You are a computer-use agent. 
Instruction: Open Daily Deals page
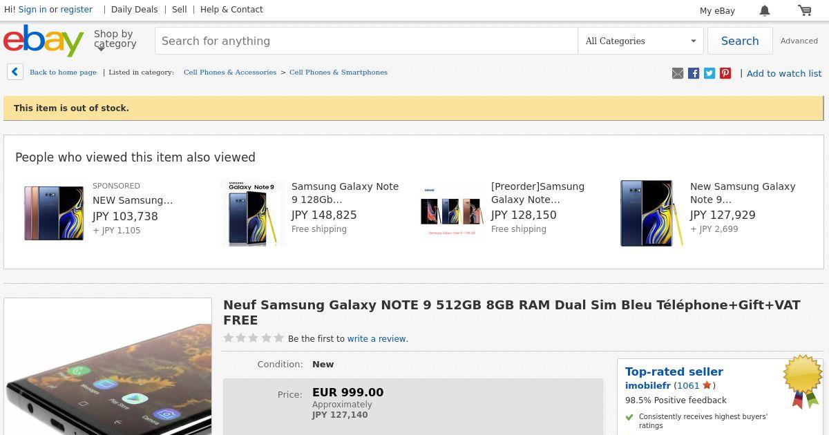click(134, 10)
